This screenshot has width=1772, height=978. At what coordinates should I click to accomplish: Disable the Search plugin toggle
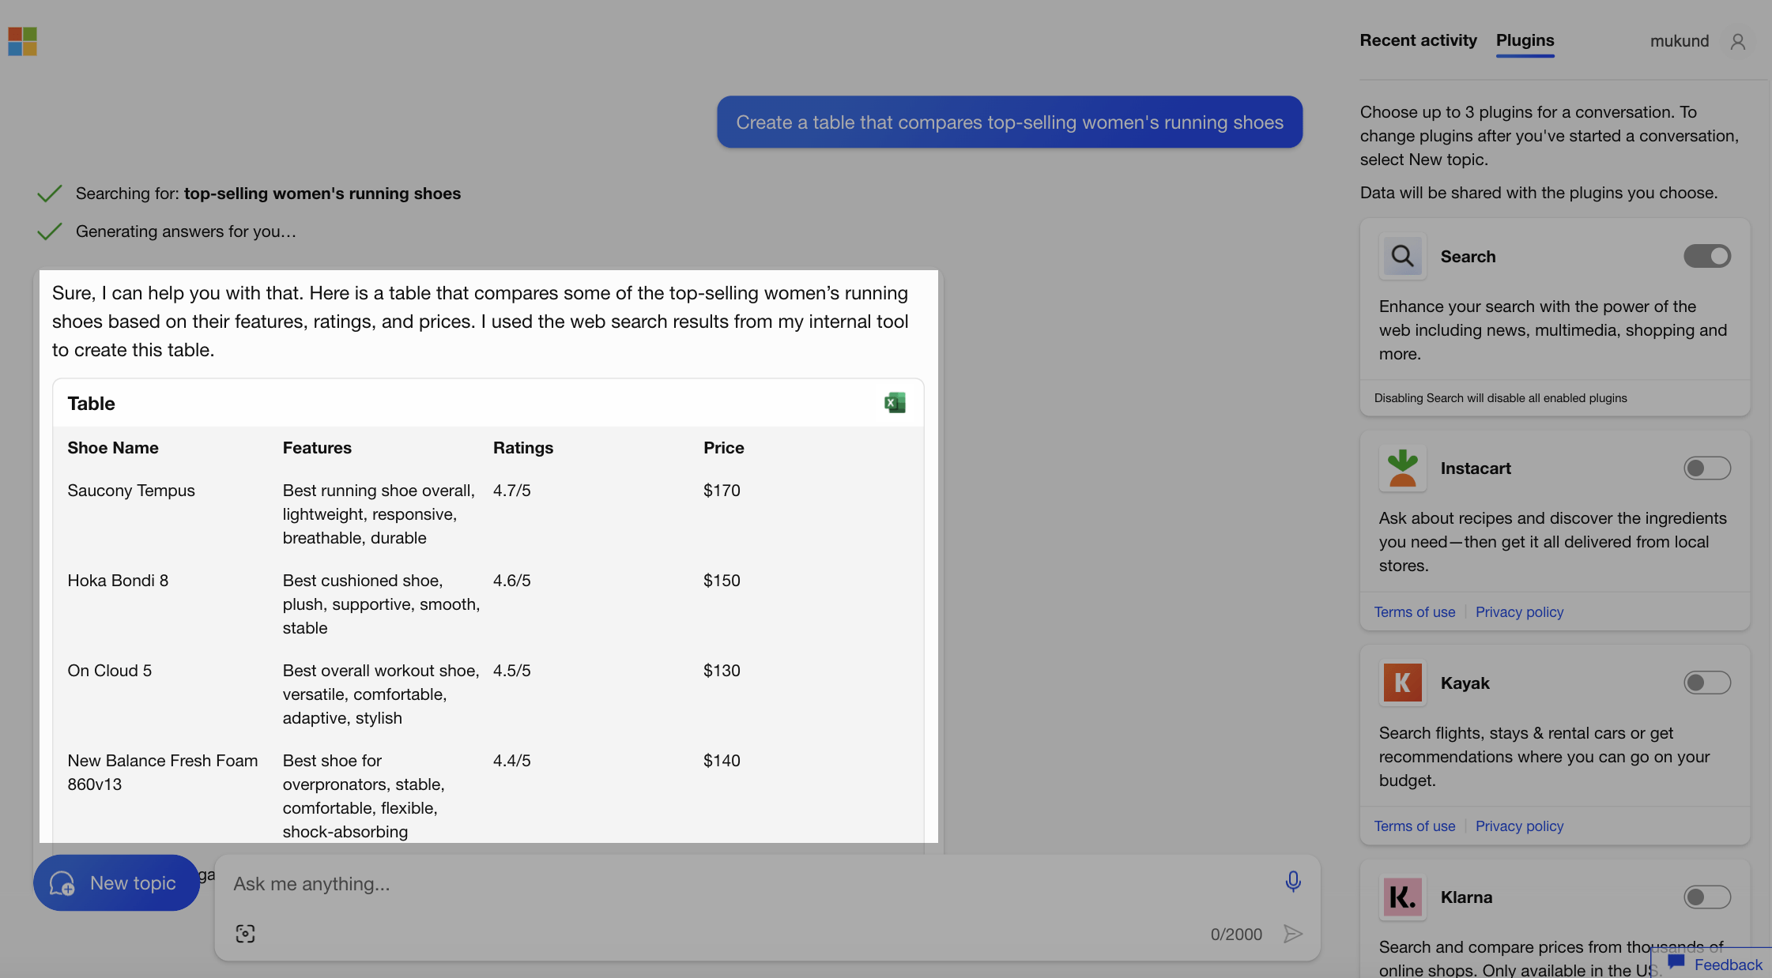[1706, 256]
